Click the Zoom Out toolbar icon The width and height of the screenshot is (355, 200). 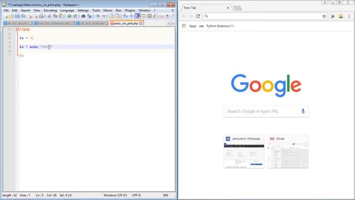(104, 16)
